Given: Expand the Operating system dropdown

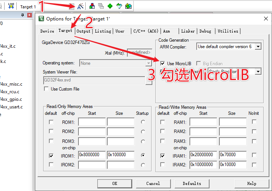Looking at the screenshot, I should click(x=149, y=63).
